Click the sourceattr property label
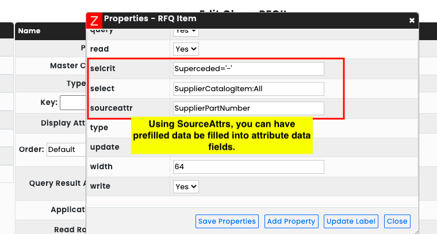This screenshot has width=437, height=234. click(111, 108)
